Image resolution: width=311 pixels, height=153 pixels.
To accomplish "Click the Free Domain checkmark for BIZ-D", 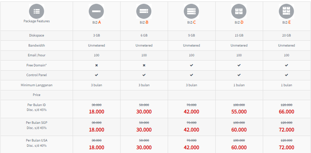I will pyautogui.click(x=239, y=65).
